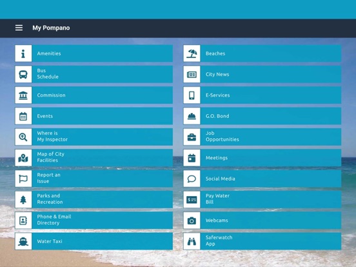
Task: Click the Where is My Inspector magnifier icon
Action: point(23,137)
